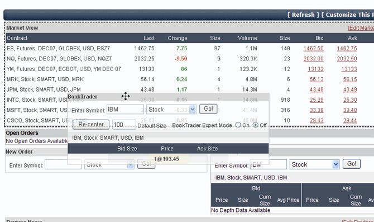Click the MRK Stock SMART contract row
374x222 pixels.
(190, 79)
